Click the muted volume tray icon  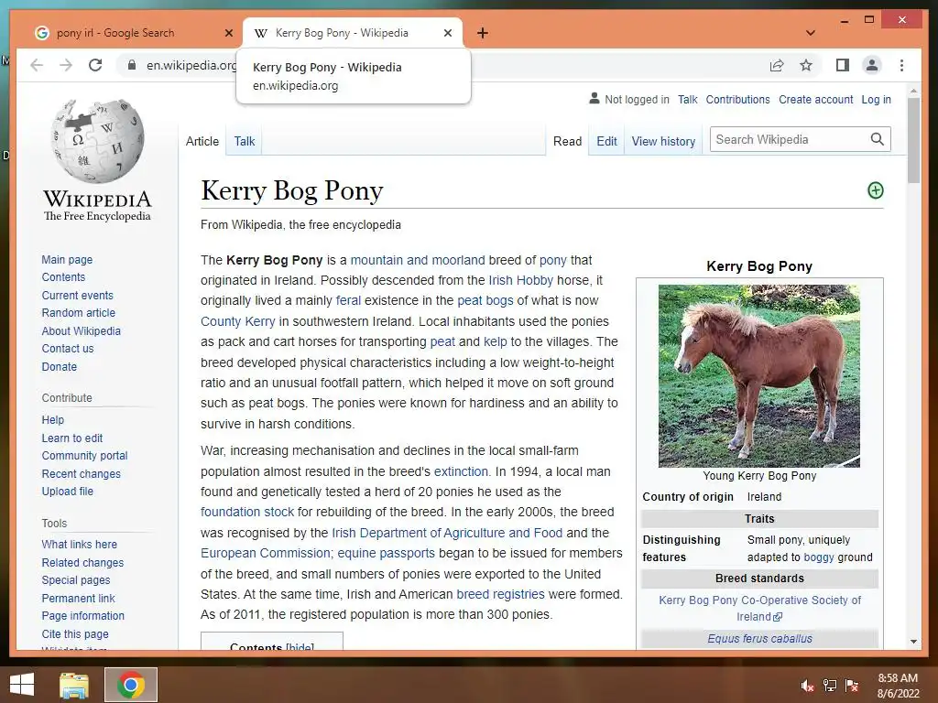click(x=807, y=686)
